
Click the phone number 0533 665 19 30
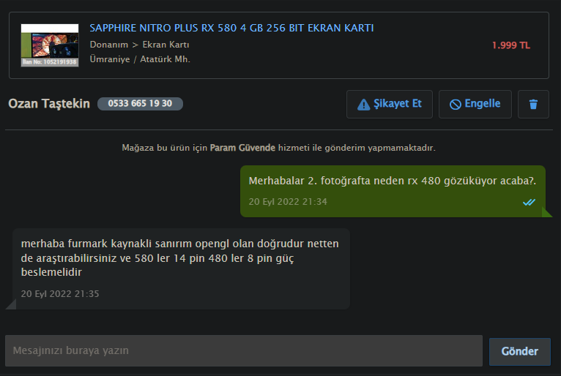tap(140, 104)
